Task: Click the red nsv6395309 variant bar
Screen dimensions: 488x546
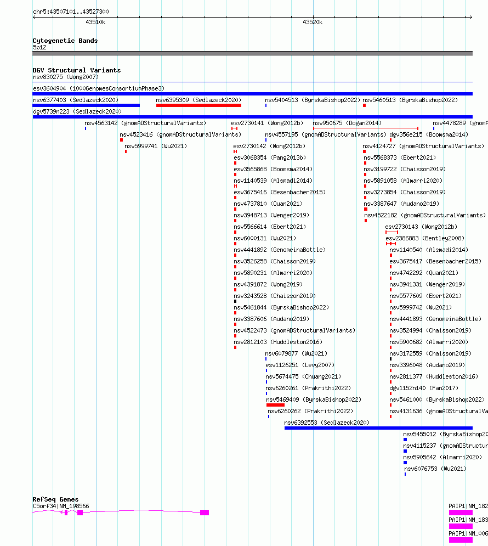Action: tap(198, 105)
